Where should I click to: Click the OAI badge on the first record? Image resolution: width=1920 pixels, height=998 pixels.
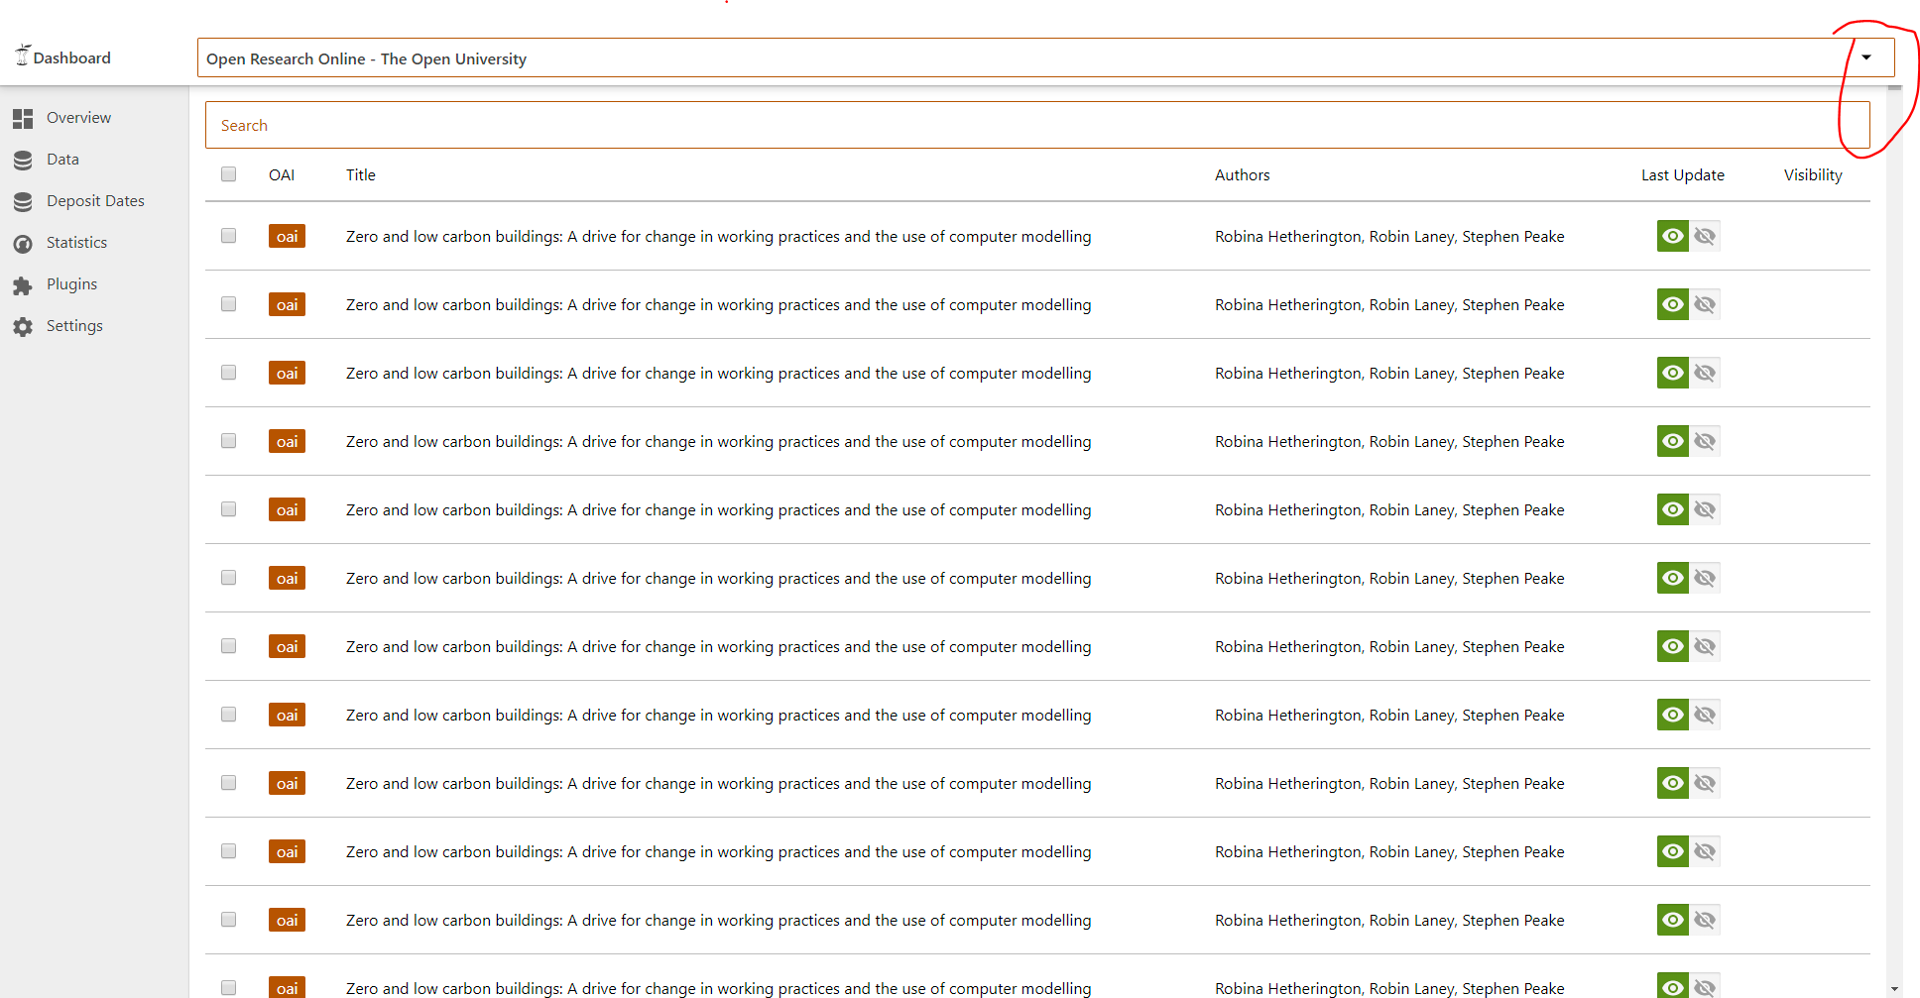click(x=287, y=236)
